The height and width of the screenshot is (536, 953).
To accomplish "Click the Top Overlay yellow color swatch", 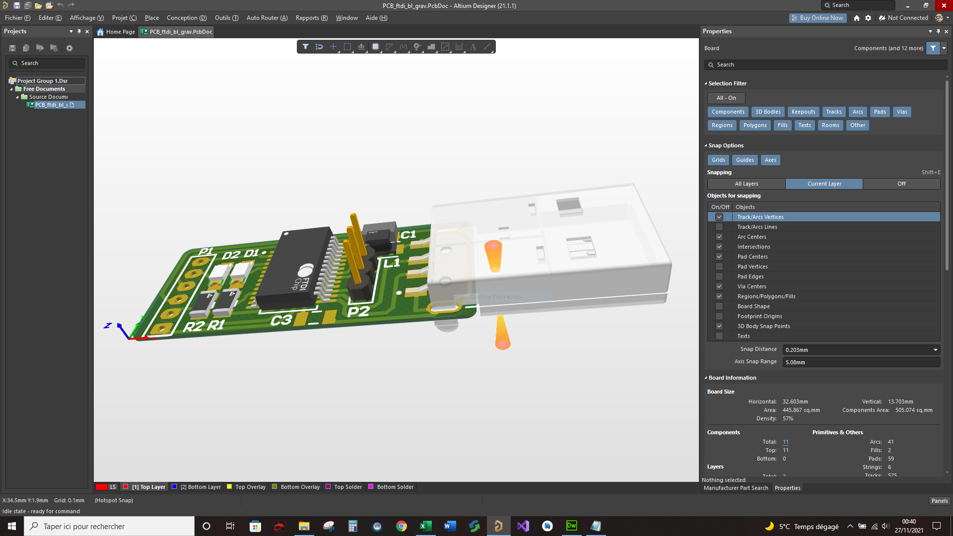I will coord(229,487).
